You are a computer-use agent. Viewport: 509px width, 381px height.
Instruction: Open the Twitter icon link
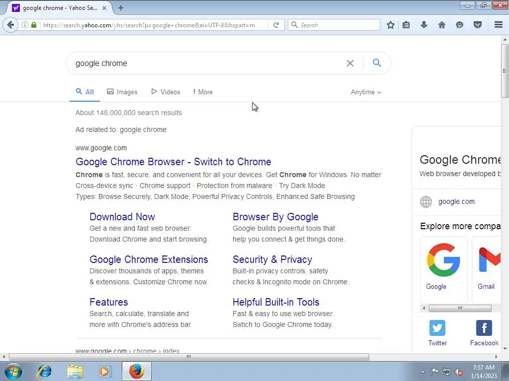(x=437, y=328)
